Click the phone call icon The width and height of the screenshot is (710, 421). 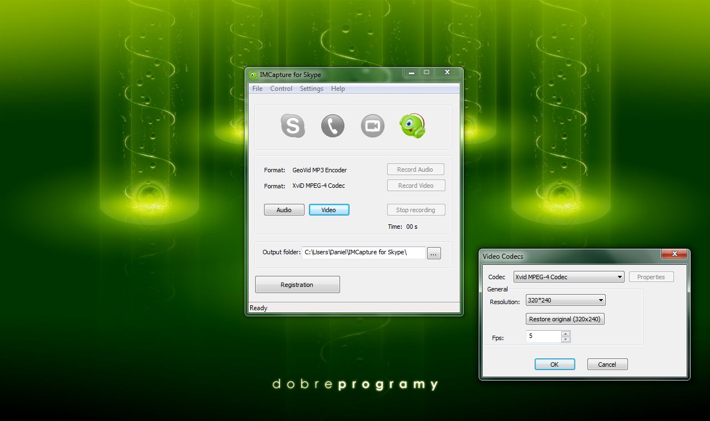(x=333, y=126)
